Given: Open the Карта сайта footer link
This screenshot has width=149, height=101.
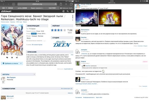Looking at the screenshot, I should tap(99, 97).
